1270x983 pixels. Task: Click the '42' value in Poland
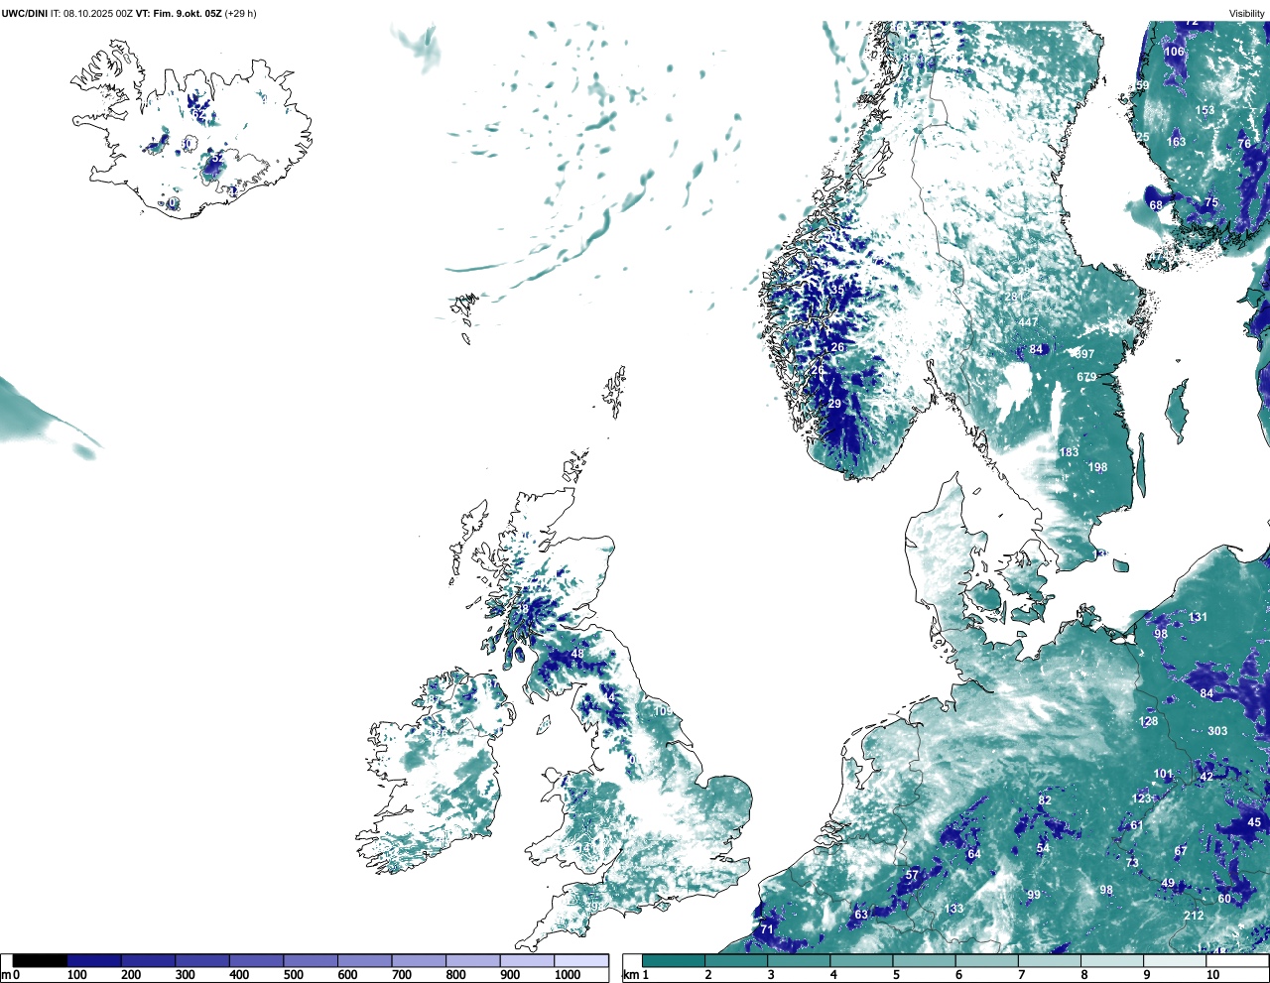coord(1206,777)
